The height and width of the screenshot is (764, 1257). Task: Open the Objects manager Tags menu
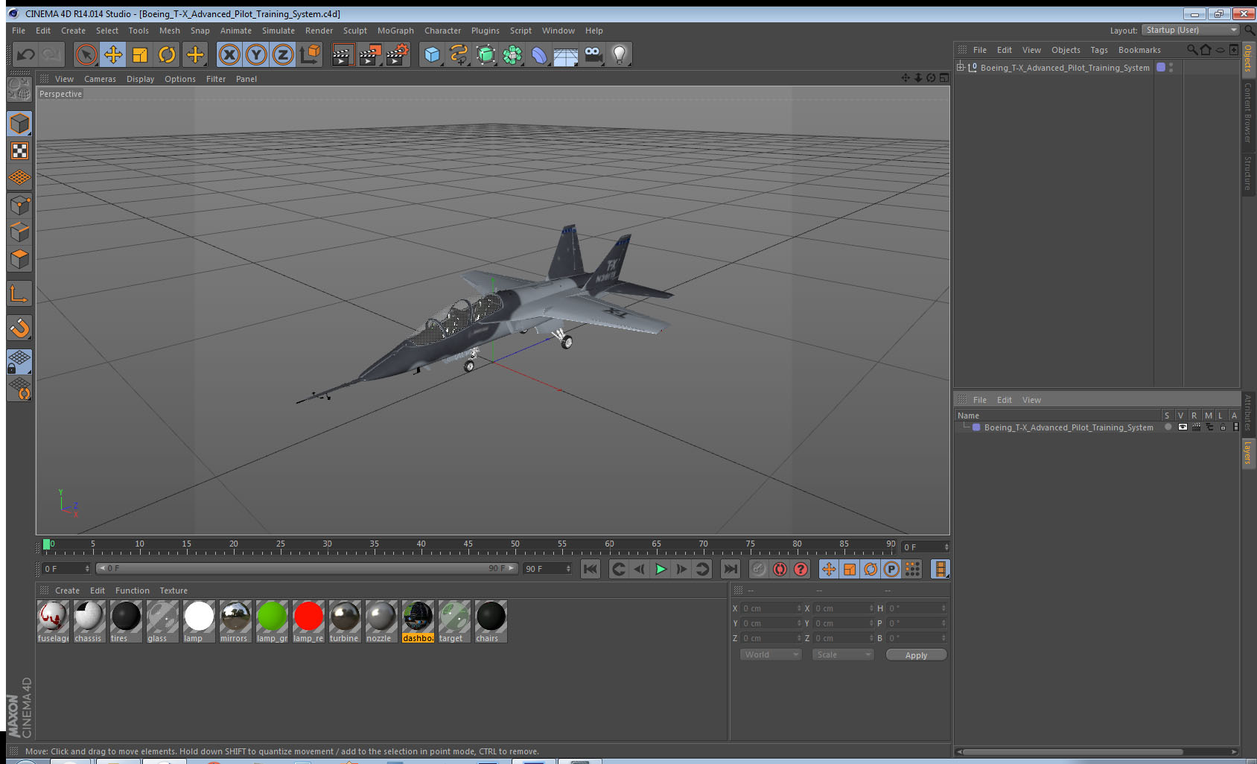pos(1099,50)
